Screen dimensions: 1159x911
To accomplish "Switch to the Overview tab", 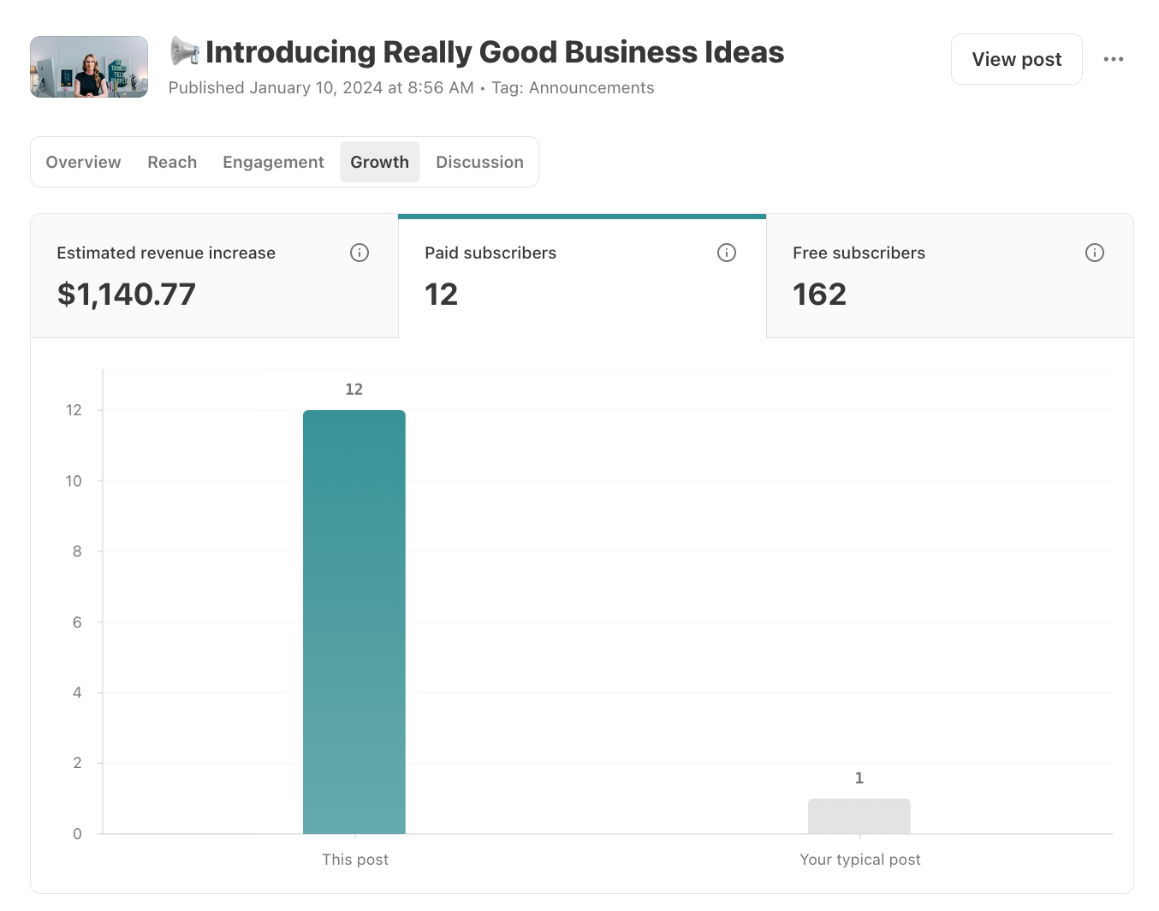I will (x=83, y=162).
